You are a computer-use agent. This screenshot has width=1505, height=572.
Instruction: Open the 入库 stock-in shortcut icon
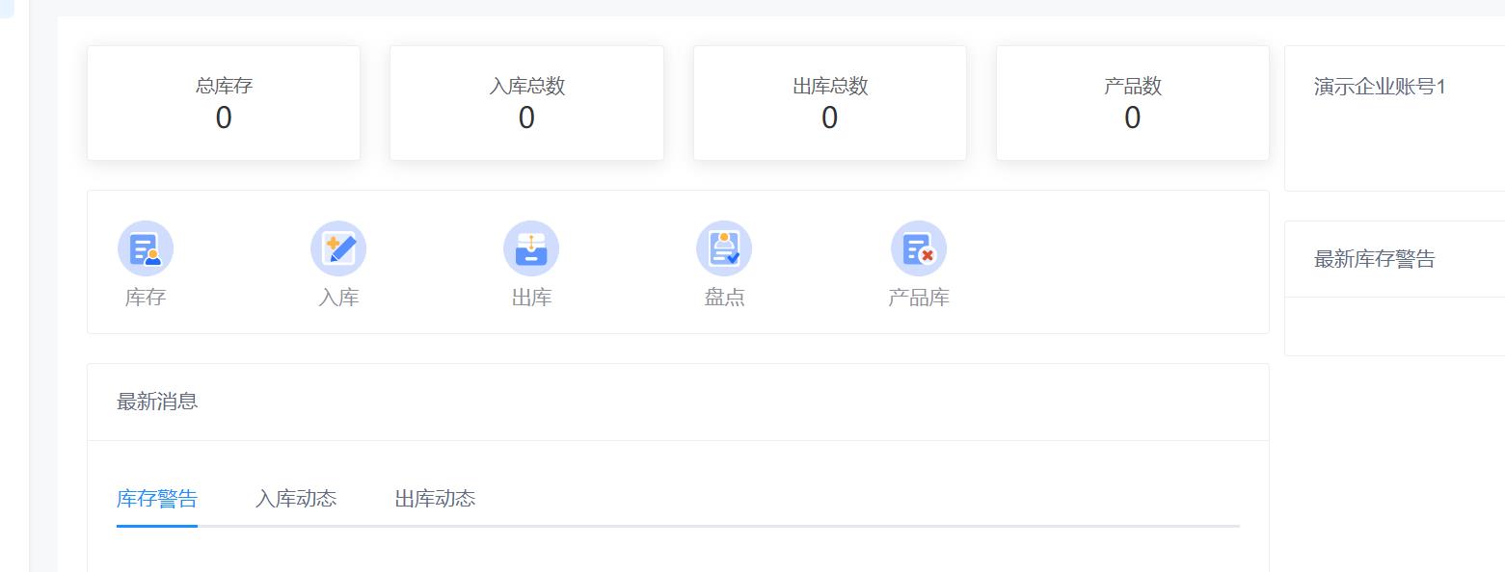(338, 248)
